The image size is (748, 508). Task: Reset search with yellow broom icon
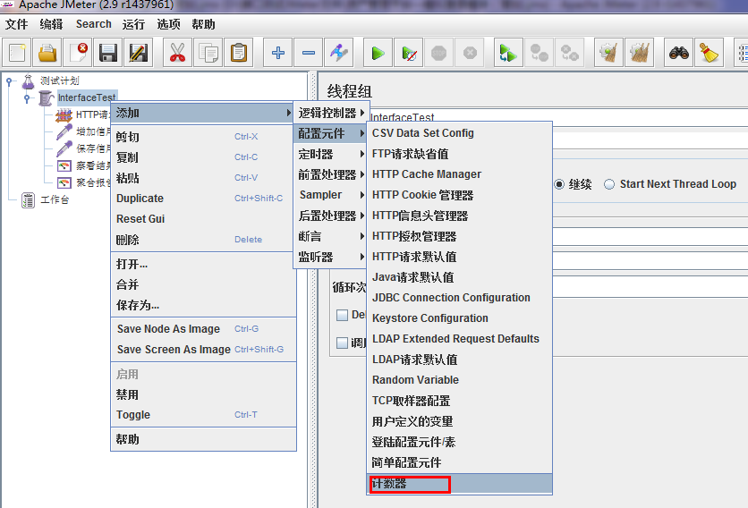pos(709,53)
